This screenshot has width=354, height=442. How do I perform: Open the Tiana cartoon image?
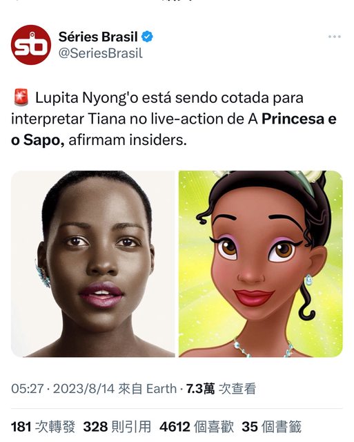click(x=261, y=264)
